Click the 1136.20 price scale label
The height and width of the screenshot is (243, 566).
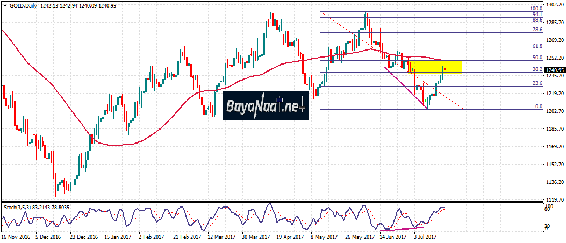(x=555, y=182)
